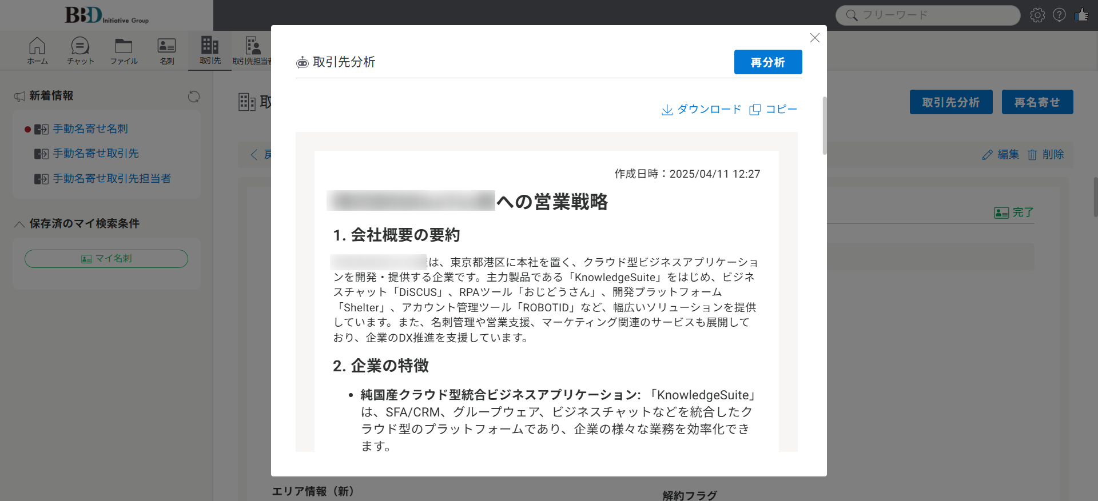1098x501 pixels.
Task: Click the 再分析 button
Action: coord(768,62)
